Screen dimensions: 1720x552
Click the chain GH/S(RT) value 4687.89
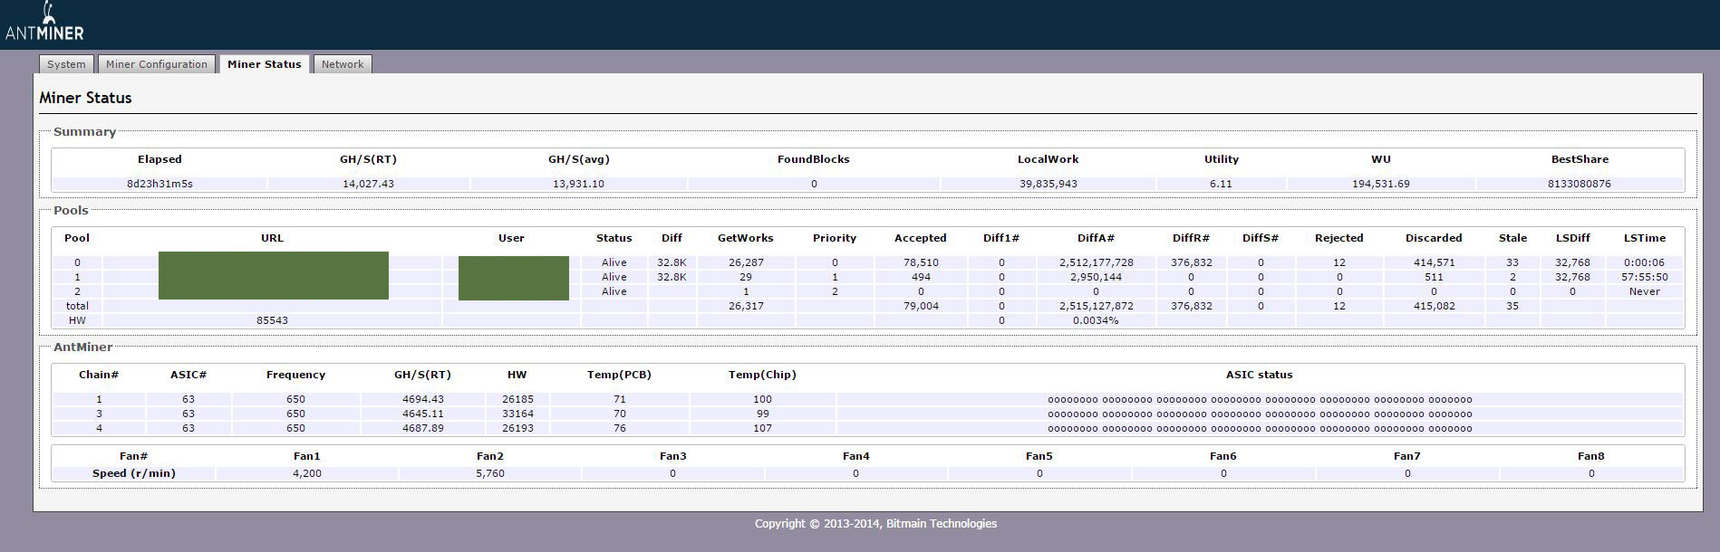[x=423, y=428]
